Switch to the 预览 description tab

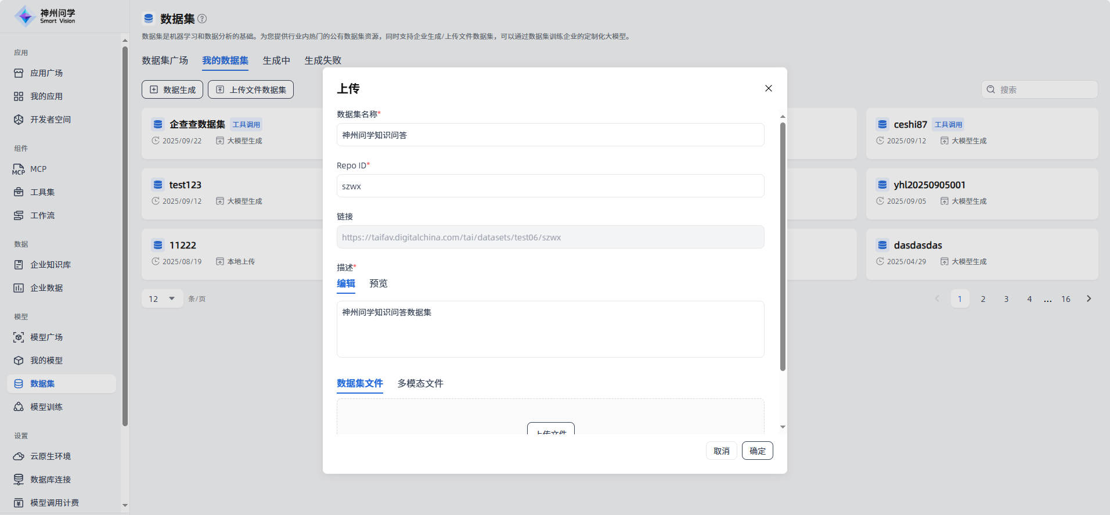coord(378,283)
